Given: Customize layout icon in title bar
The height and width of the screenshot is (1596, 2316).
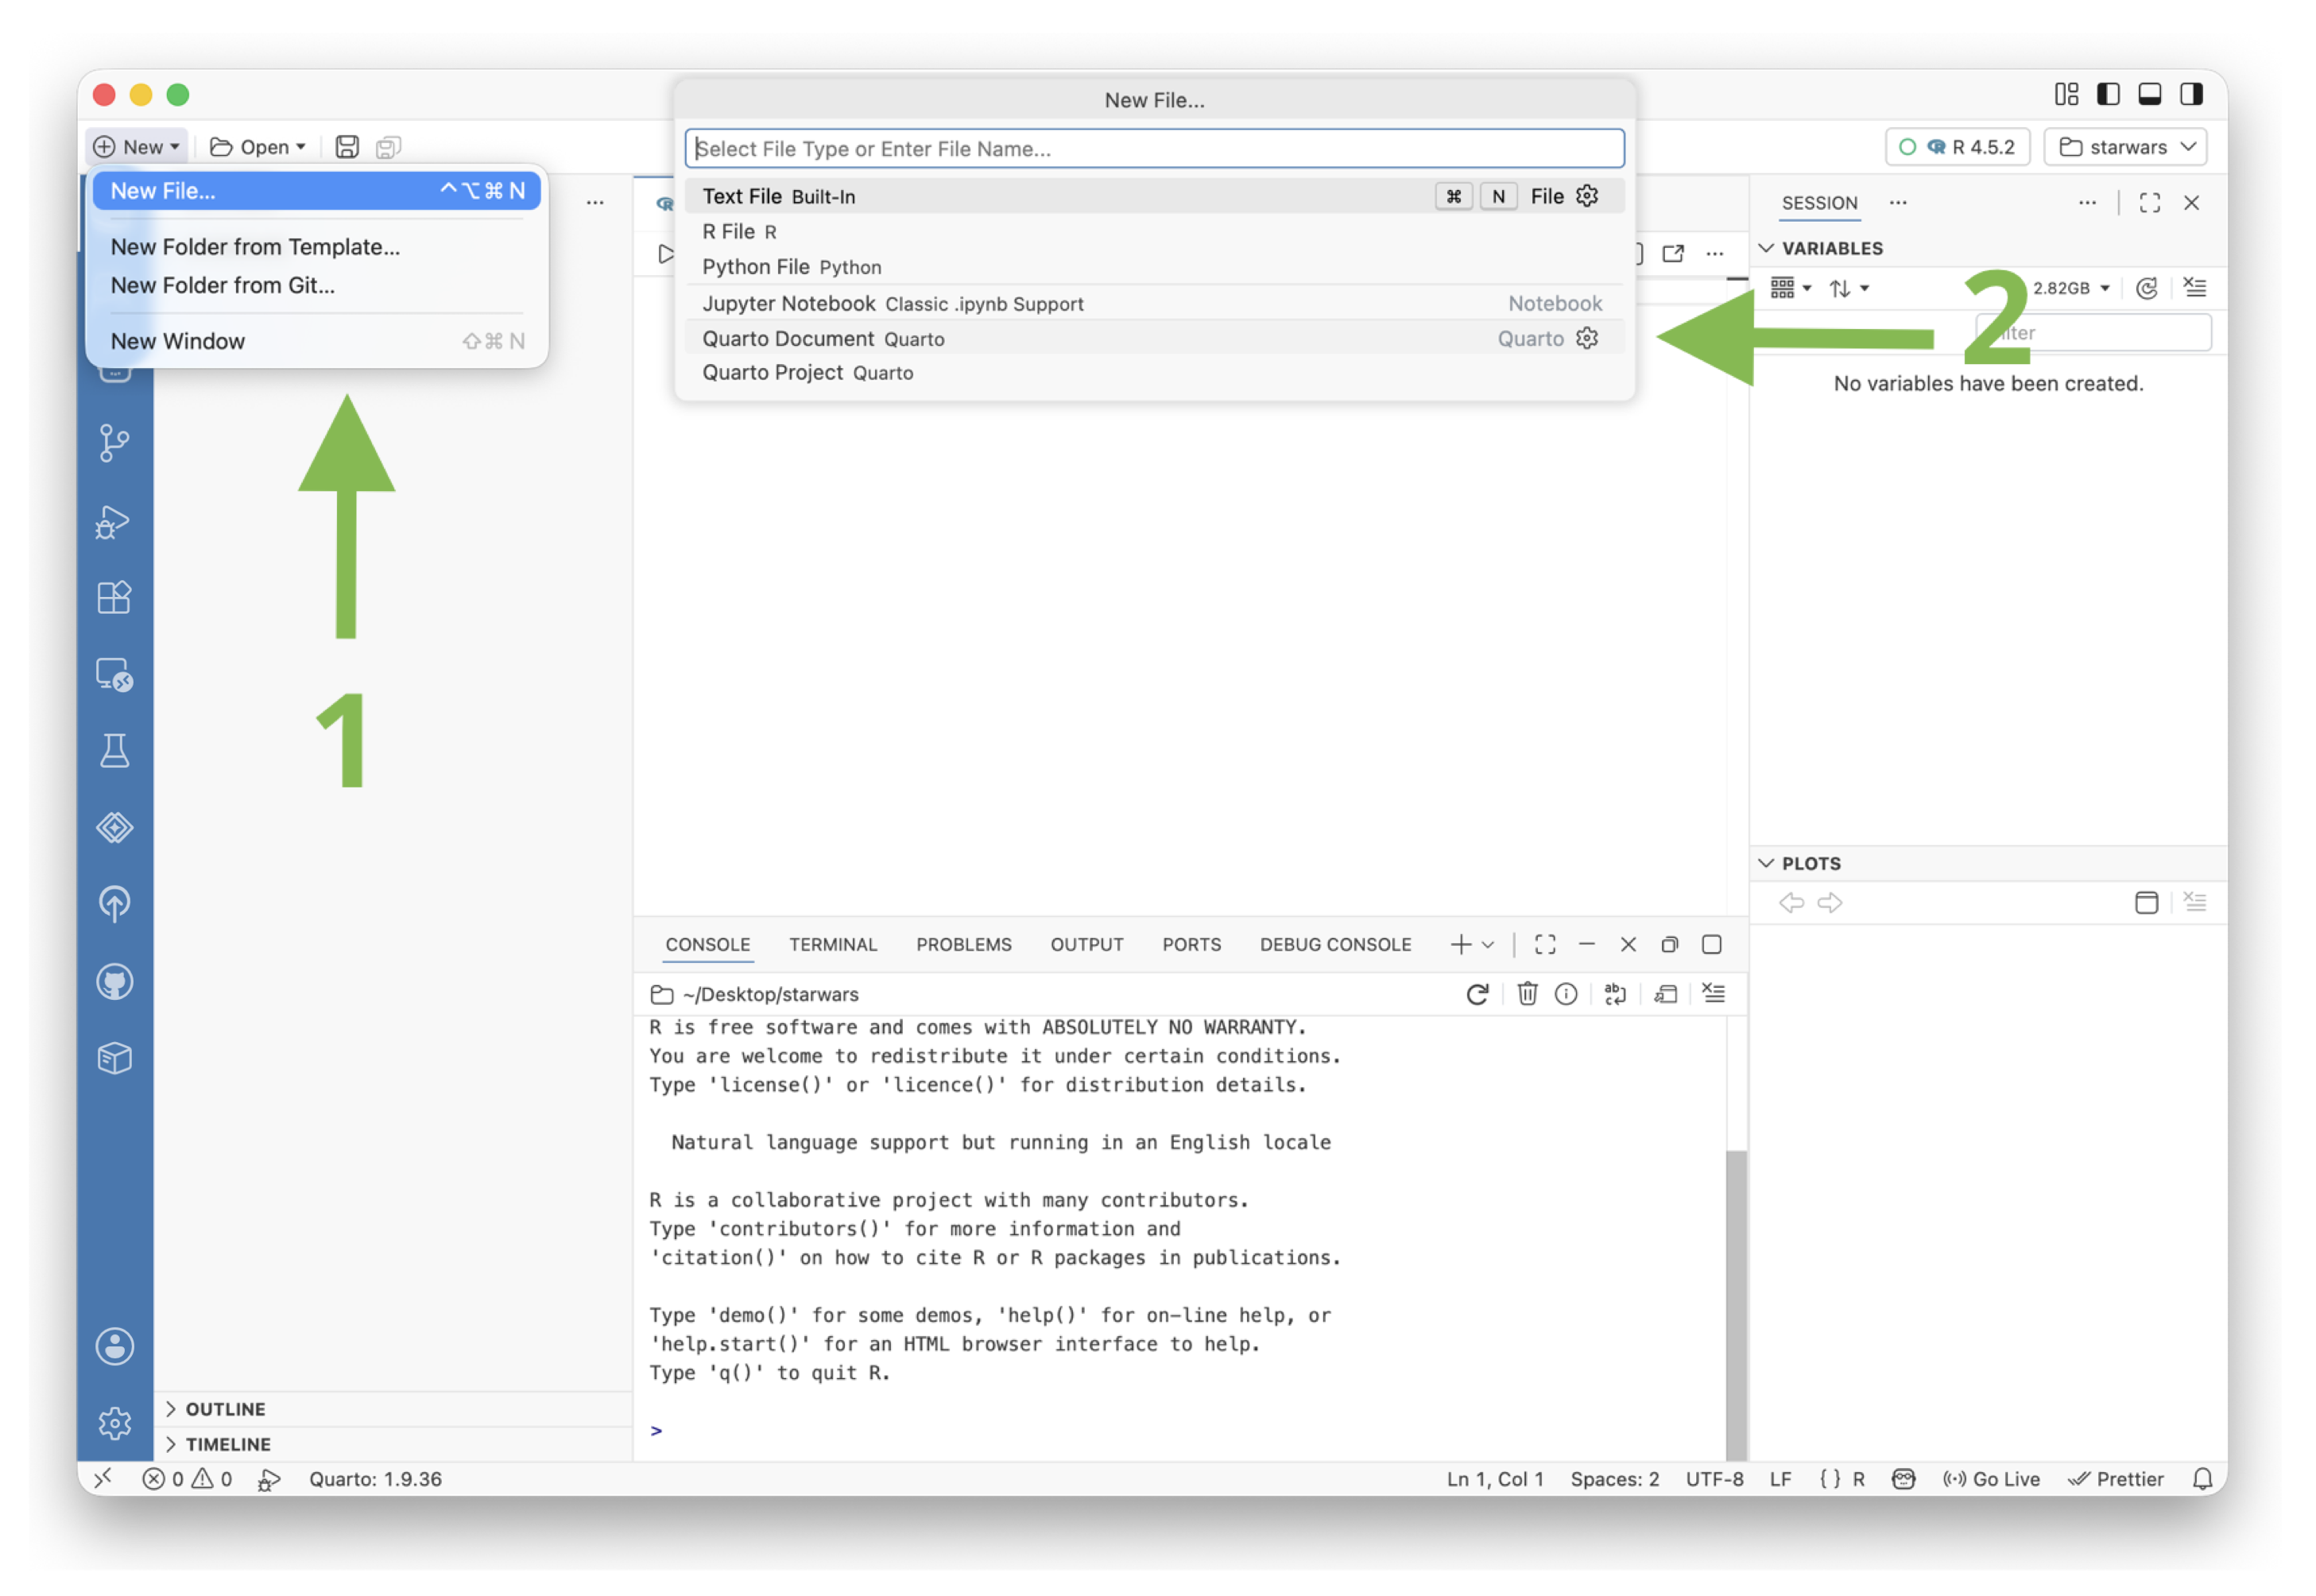Looking at the screenshot, I should [2066, 94].
